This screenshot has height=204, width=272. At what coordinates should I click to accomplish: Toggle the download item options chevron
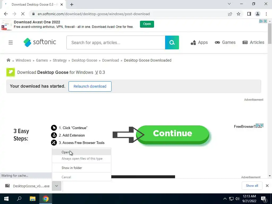[57, 186]
